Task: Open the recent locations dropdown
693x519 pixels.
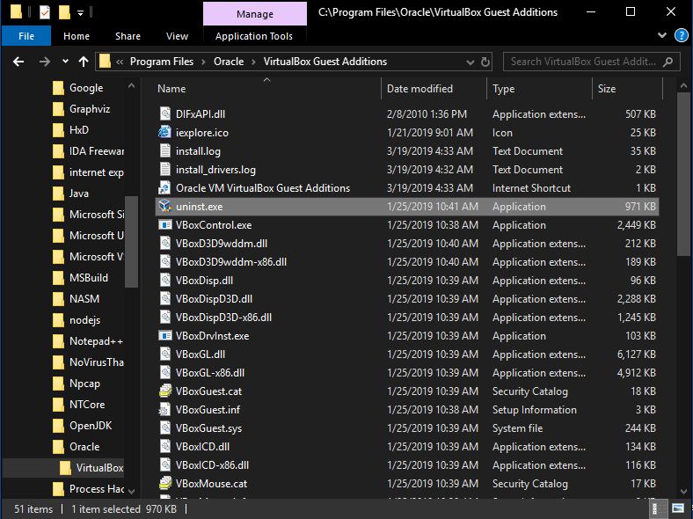Action: 65,61
